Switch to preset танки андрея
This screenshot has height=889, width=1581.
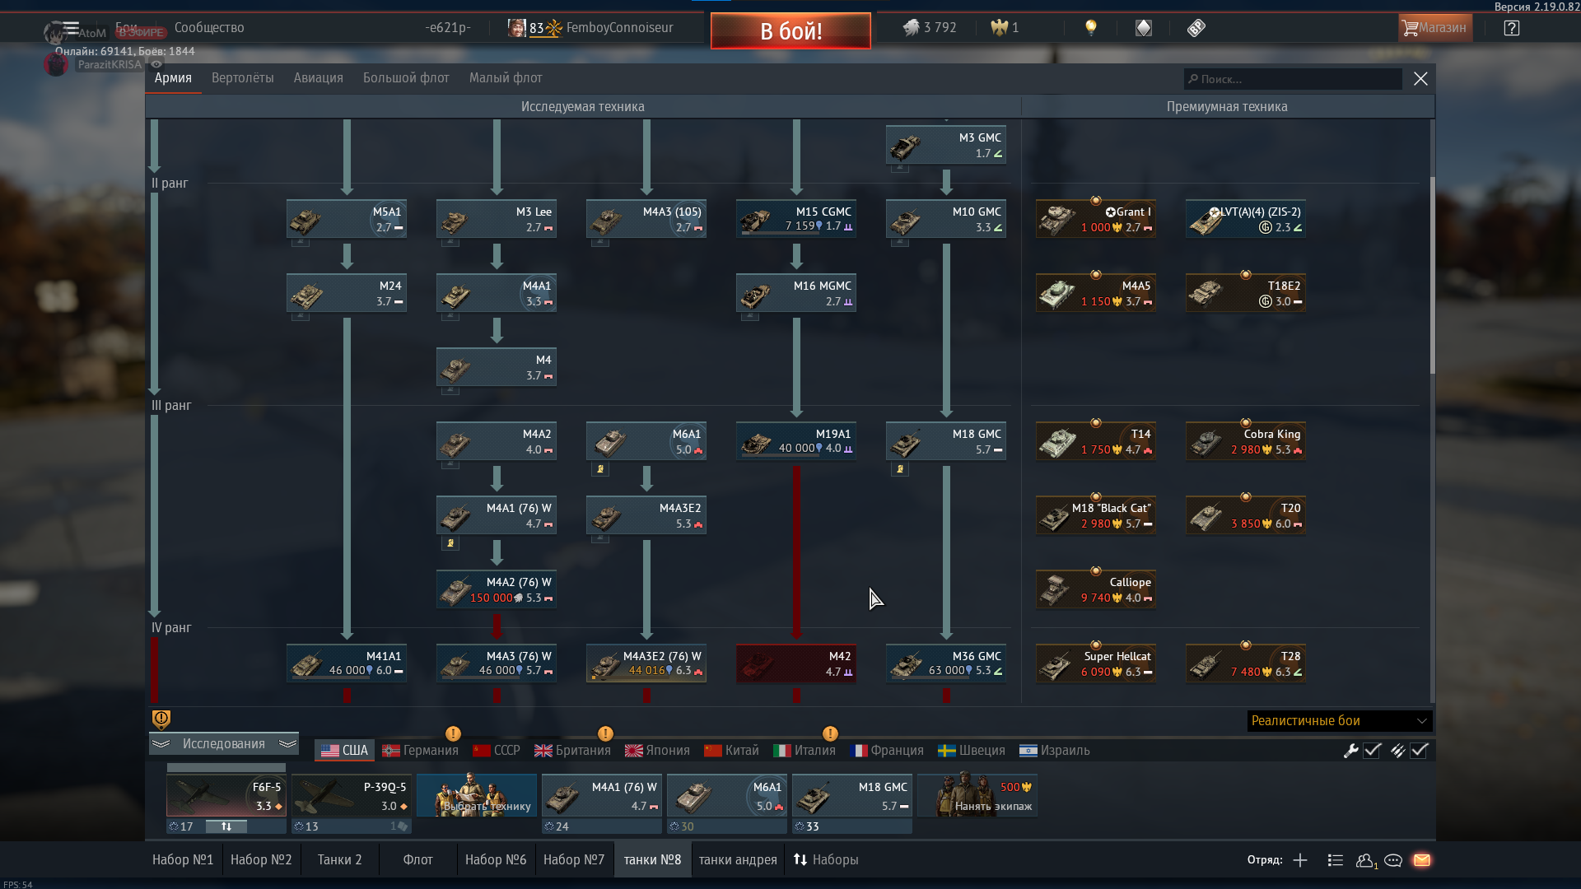pyautogui.click(x=738, y=860)
